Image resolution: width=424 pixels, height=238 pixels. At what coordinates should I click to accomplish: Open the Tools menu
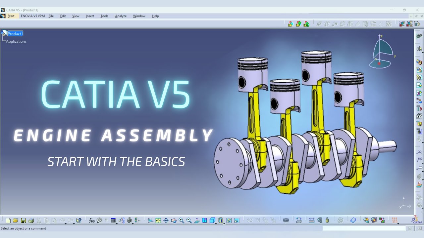104,16
